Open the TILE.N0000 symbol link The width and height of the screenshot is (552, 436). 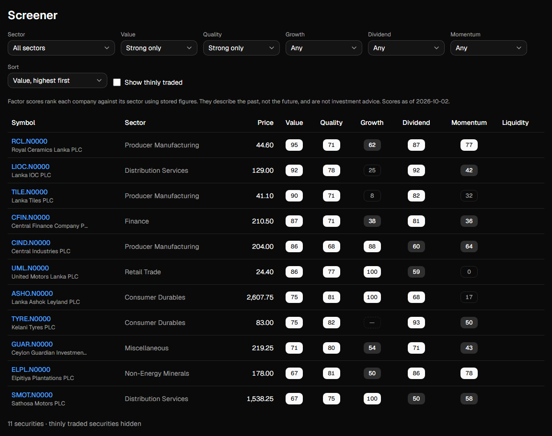29,192
